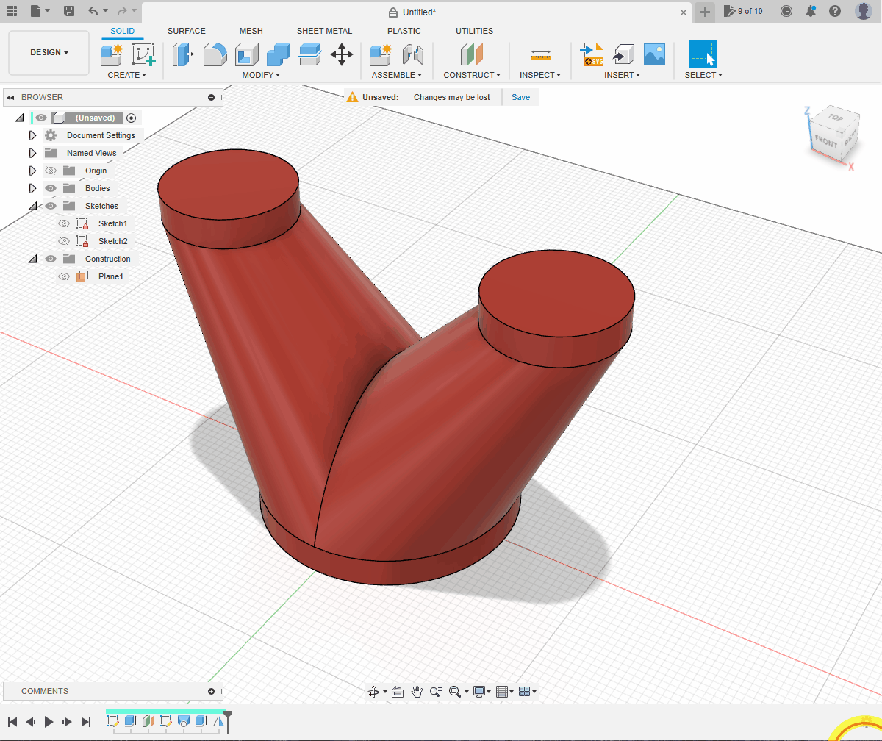Image resolution: width=882 pixels, height=741 pixels.
Task: Open the SHEET METAL tab
Action: coord(324,31)
